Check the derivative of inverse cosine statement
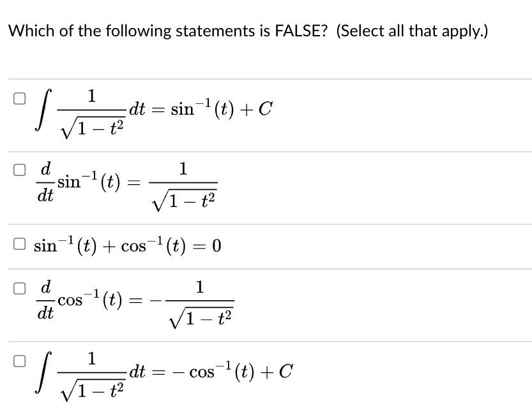The height and width of the screenshot is (406, 532). tap(19, 287)
